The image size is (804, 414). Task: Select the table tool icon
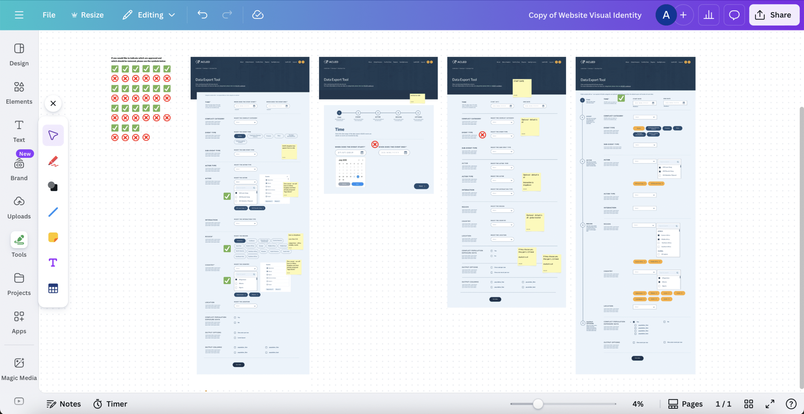pyautogui.click(x=53, y=288)
